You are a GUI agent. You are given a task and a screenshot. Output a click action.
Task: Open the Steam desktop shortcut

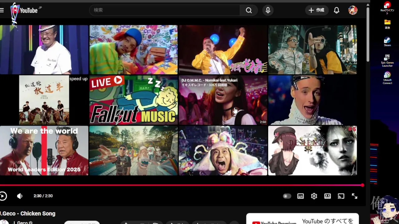(x=387, y=42)
